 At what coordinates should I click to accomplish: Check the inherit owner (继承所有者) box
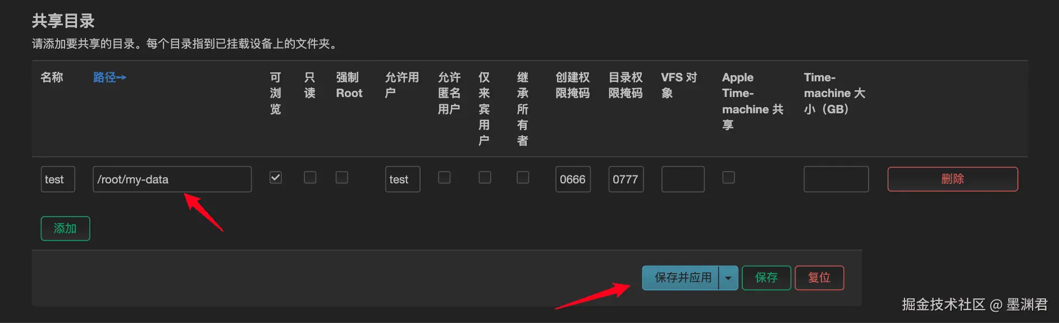click(x=523, y=178)
